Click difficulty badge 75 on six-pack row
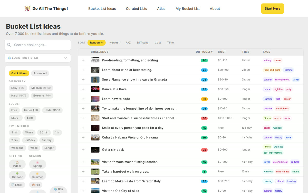 (x=204, y=150)
